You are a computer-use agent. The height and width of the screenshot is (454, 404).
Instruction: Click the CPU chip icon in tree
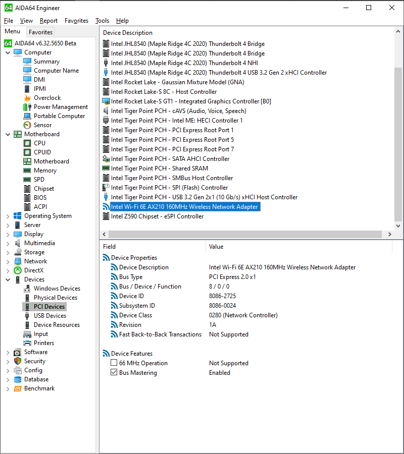point(27,143)
